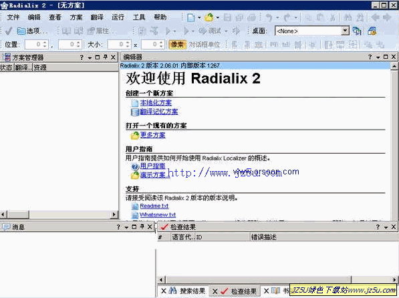
Task: Click the disabled Save icon
Action: pyautogui.click(x=227, y=17)
